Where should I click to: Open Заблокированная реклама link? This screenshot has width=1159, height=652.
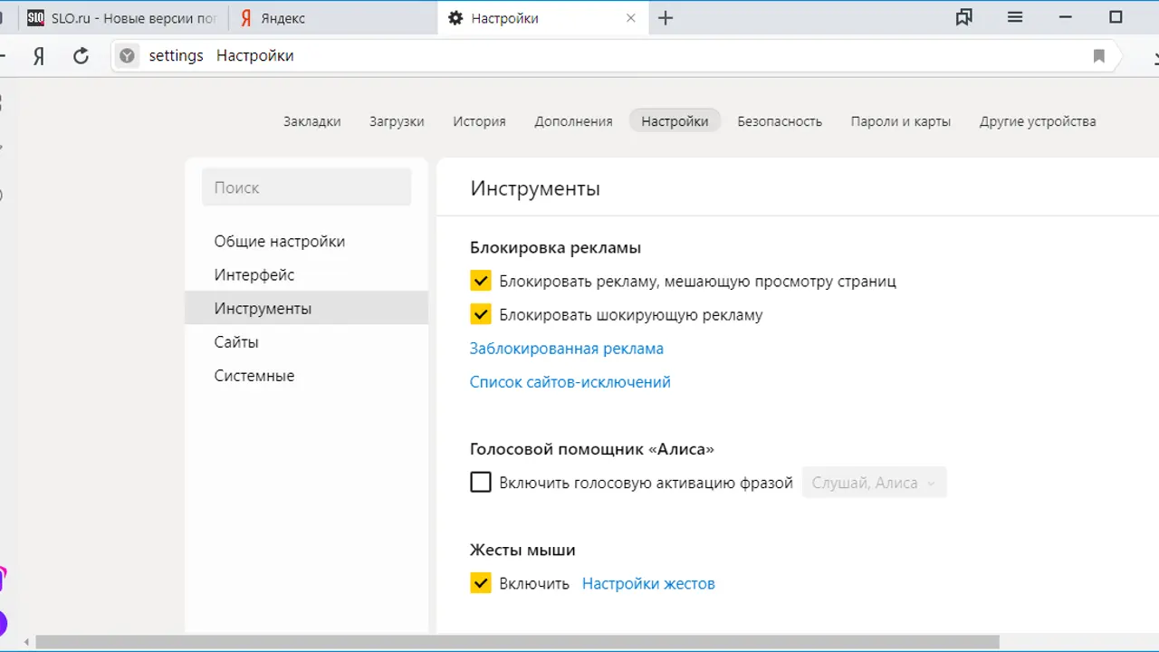[566, 349]
